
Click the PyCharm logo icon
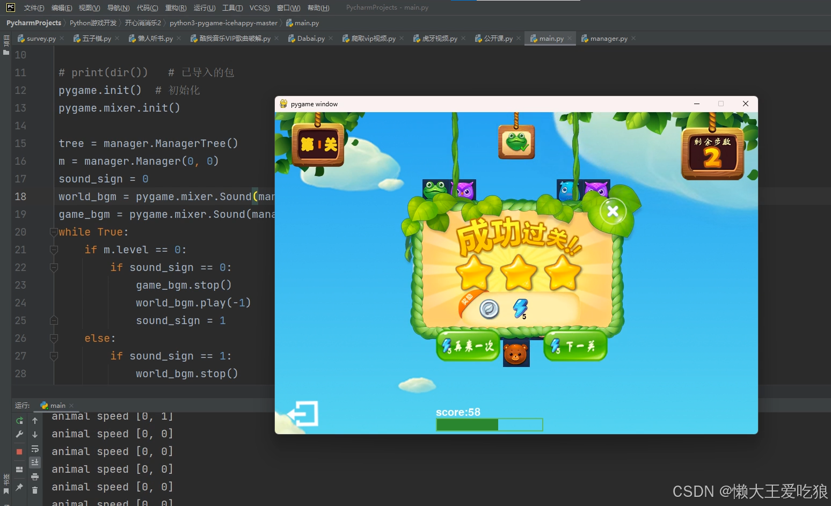pyautogui.click(x=10, y=8)
